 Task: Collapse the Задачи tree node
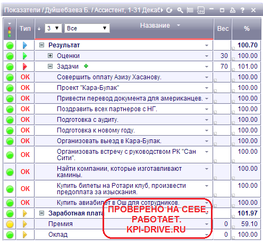50,67
